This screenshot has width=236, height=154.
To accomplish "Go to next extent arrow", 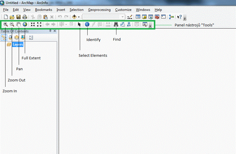I will click(53, 24).
